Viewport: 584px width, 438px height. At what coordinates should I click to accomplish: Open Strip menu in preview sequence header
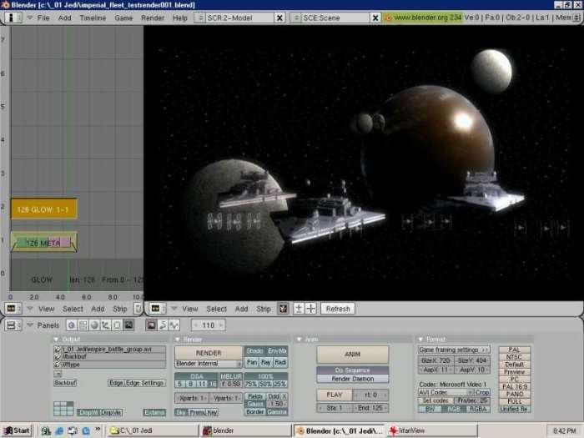coord(264,309)
